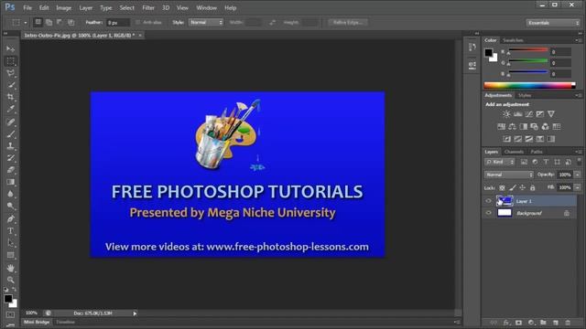Turn layer filtering on or off

[x=579, y=162]
